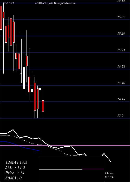The height and width of the screenshot is (182, 130).
Task: Click the horizontal pink MACD zero line
Action: click(x=65, y=146)
